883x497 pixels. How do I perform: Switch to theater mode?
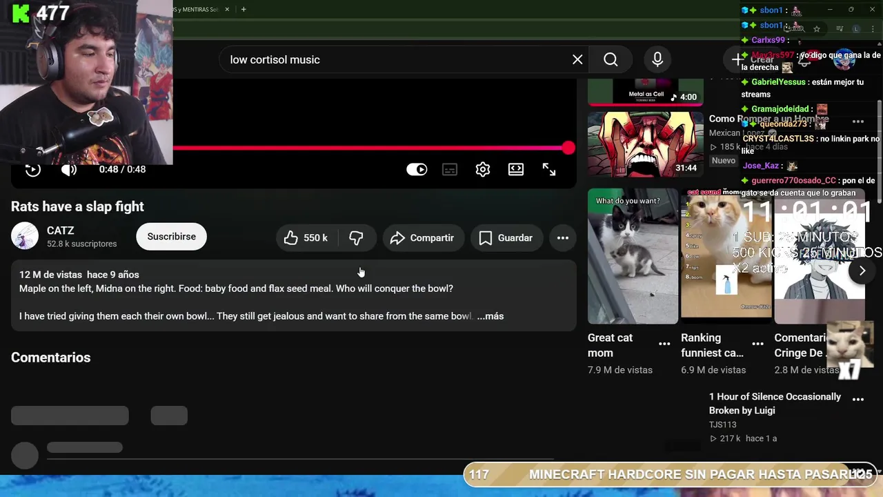[516, 169]
